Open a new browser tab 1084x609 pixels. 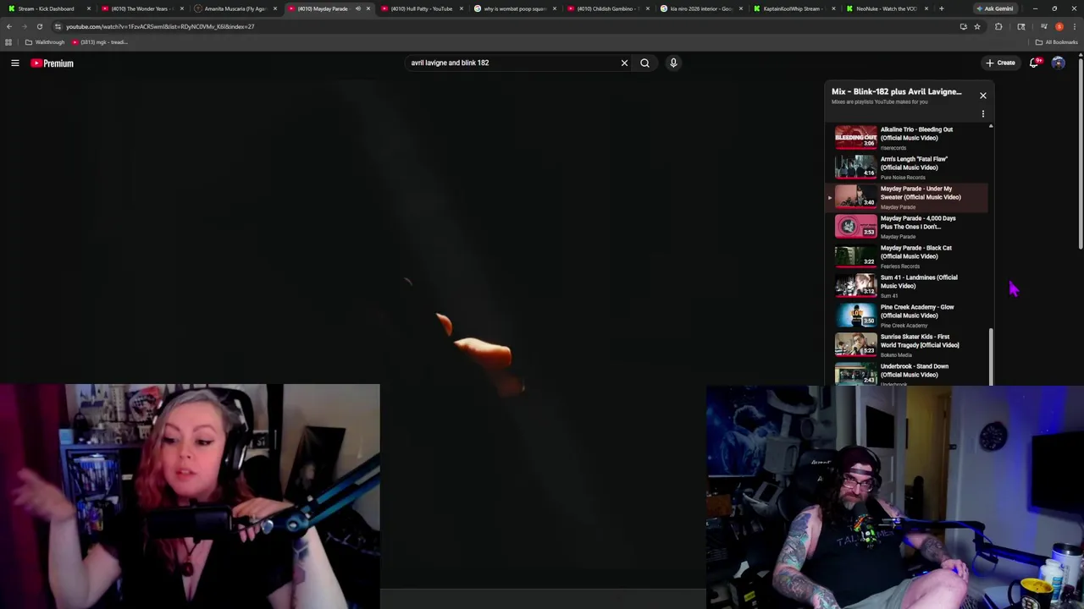tap(941, 8)
